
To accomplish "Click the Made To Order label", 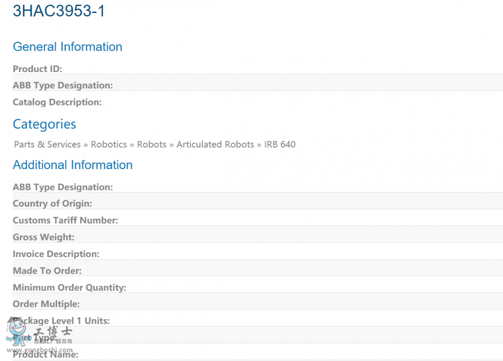I will pyautogui.click(x=47, y=271).
